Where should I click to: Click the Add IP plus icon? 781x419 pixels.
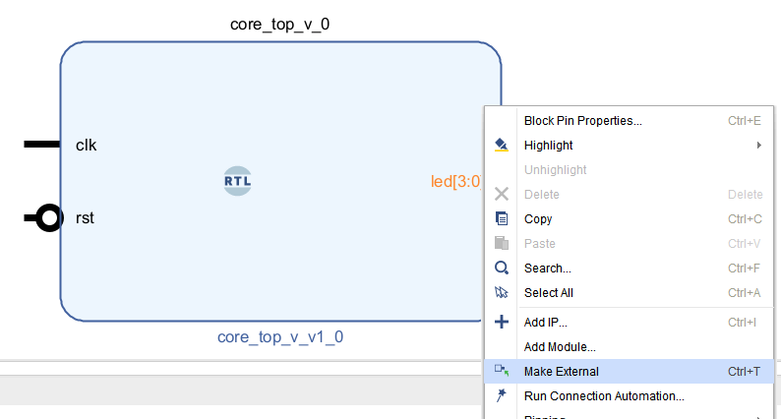502,322
